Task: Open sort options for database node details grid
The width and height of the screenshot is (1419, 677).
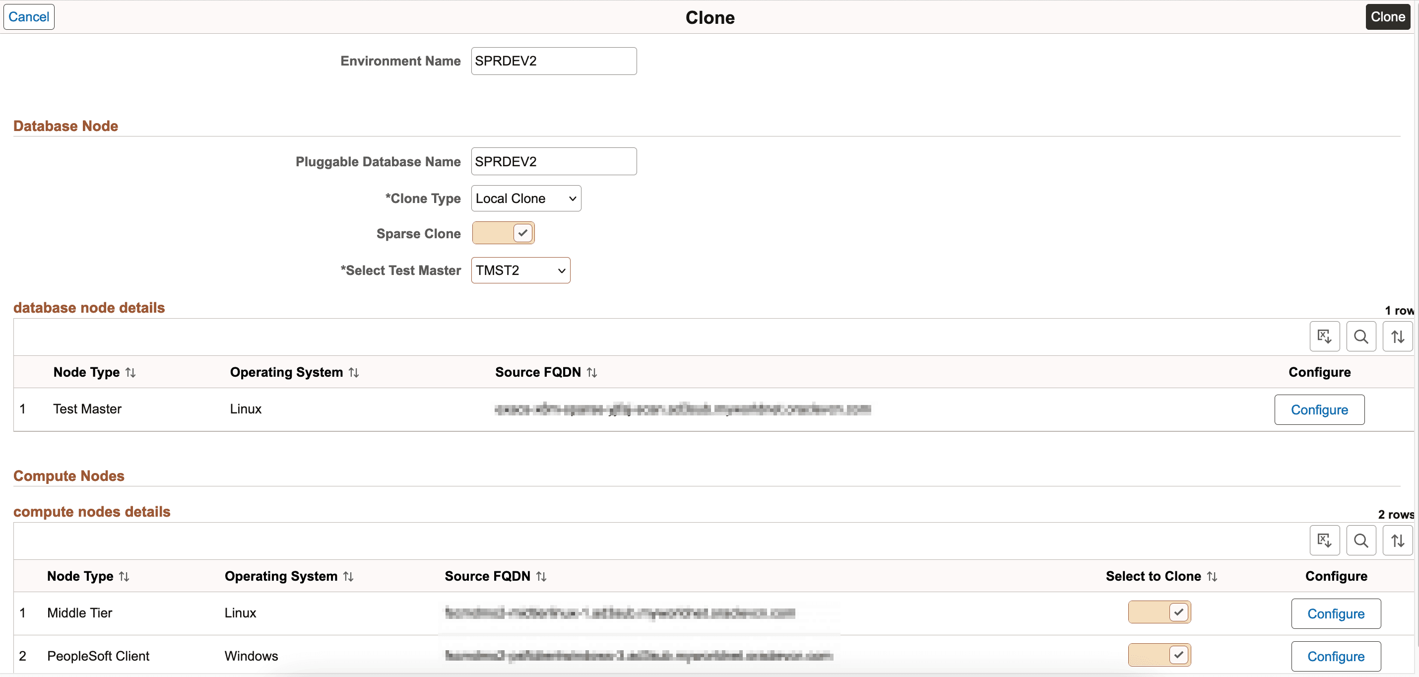Action: (1398, 336)
